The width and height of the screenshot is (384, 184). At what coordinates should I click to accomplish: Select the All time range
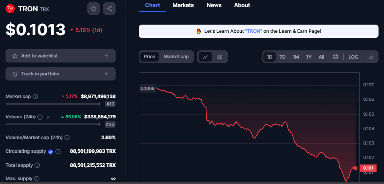pos(321,57)
